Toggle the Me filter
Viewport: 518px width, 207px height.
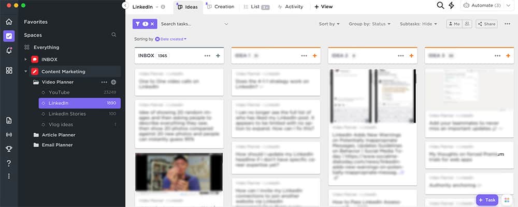point(455,24)
